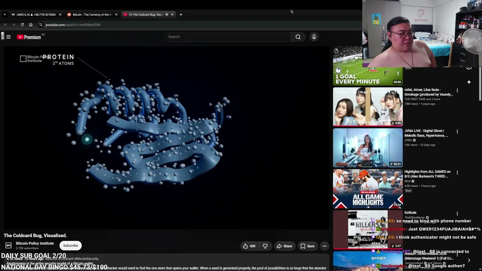This screenshot has height=271, width=482.
Task: Open Exitlude video title
Action: tap(410, 213)
